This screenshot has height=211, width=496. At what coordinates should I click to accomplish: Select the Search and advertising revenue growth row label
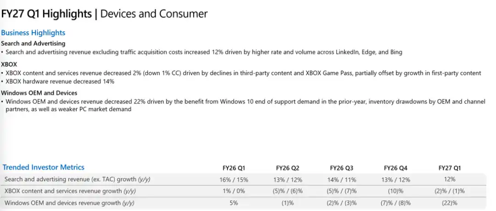click(x=77, y=180)
